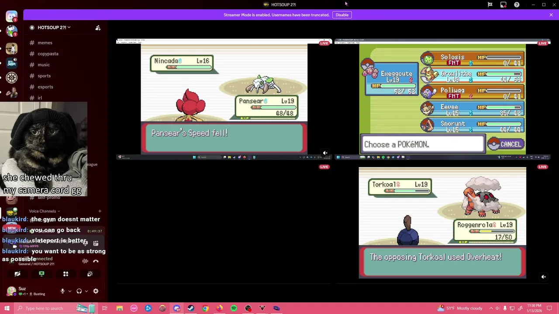
Task: Open the weather widget 51°F Mostly cloudy
Action: tap(460, 308)
